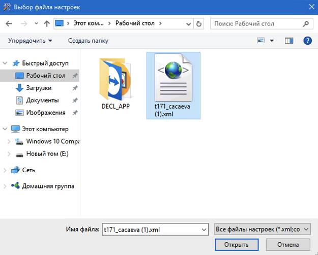Open the Упорядочить menu

pyautogui.click(x=30, y=40)
